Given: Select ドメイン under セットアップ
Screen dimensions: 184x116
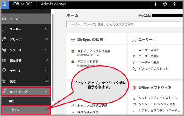Looking at the screenshot, I should click(x=26, y=110).
